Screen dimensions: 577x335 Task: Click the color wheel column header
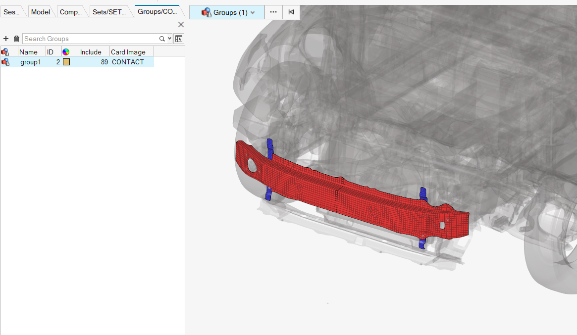66,52
